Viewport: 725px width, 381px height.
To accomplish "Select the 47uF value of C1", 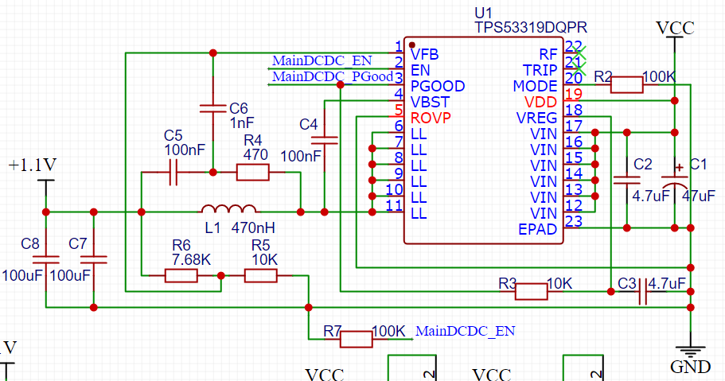I will (x=699, y=196).
